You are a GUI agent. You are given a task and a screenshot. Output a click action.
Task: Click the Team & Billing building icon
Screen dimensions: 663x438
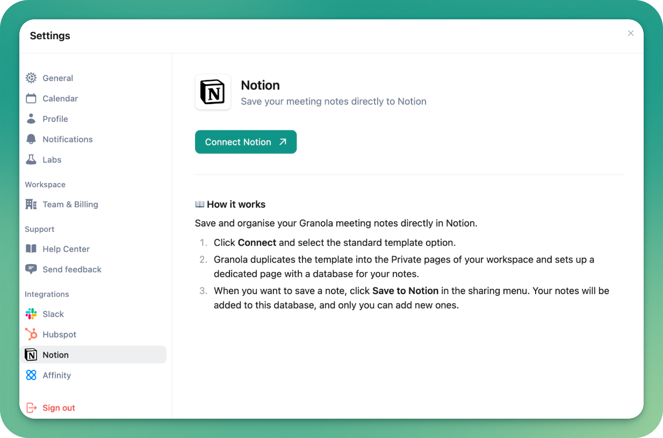point(31,204)
